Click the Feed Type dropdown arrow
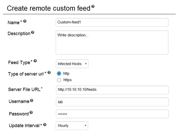This screenshot has width=179, height=135. pyautogui.click(x=86, y=64)
